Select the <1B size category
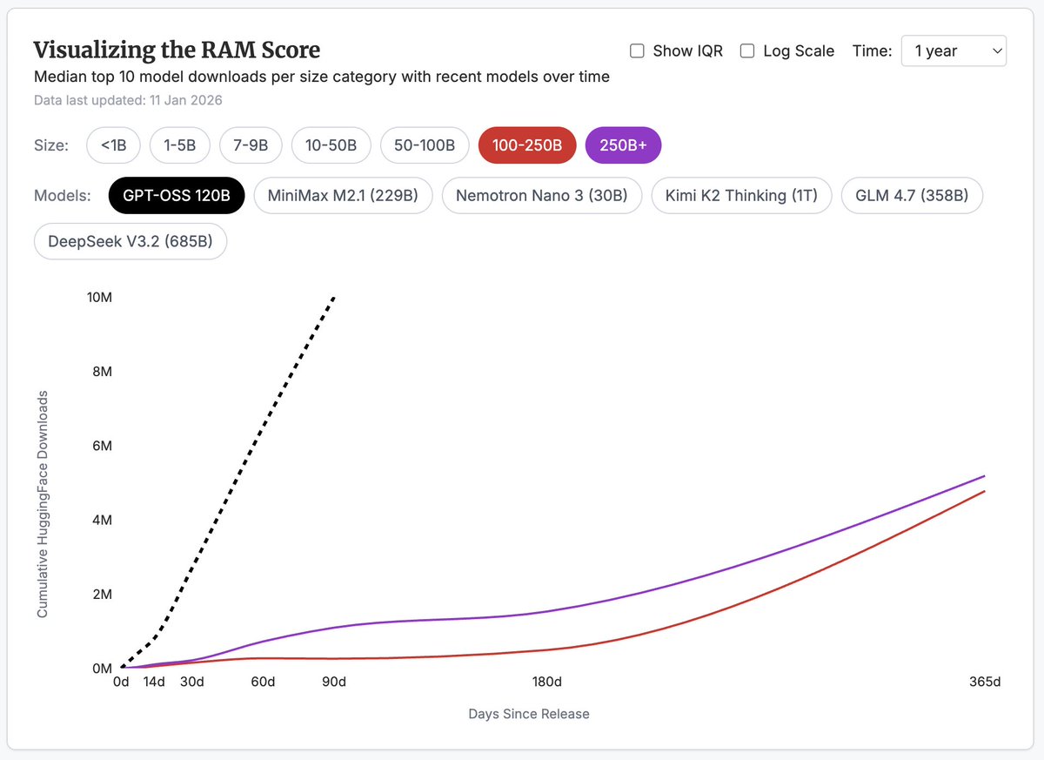 (x=113, y=145)
